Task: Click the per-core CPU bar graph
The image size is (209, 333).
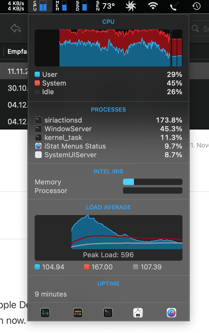Action: (177, 48)
